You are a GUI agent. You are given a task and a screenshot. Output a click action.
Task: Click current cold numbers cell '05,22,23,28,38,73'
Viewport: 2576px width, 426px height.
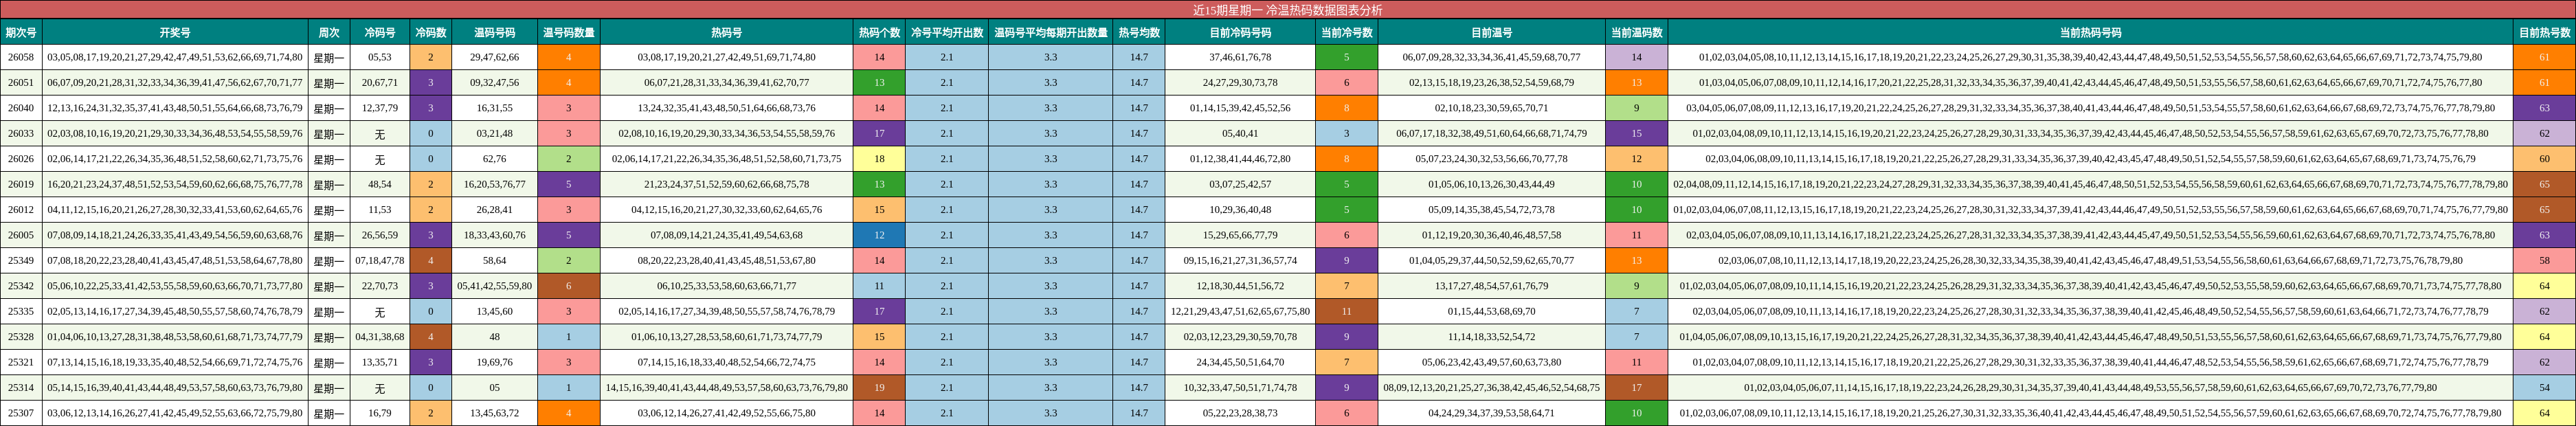1240,413
